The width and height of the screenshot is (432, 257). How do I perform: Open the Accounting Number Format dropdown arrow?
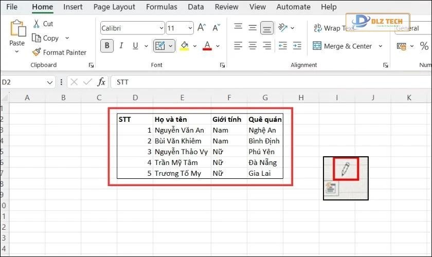(412, 46)
